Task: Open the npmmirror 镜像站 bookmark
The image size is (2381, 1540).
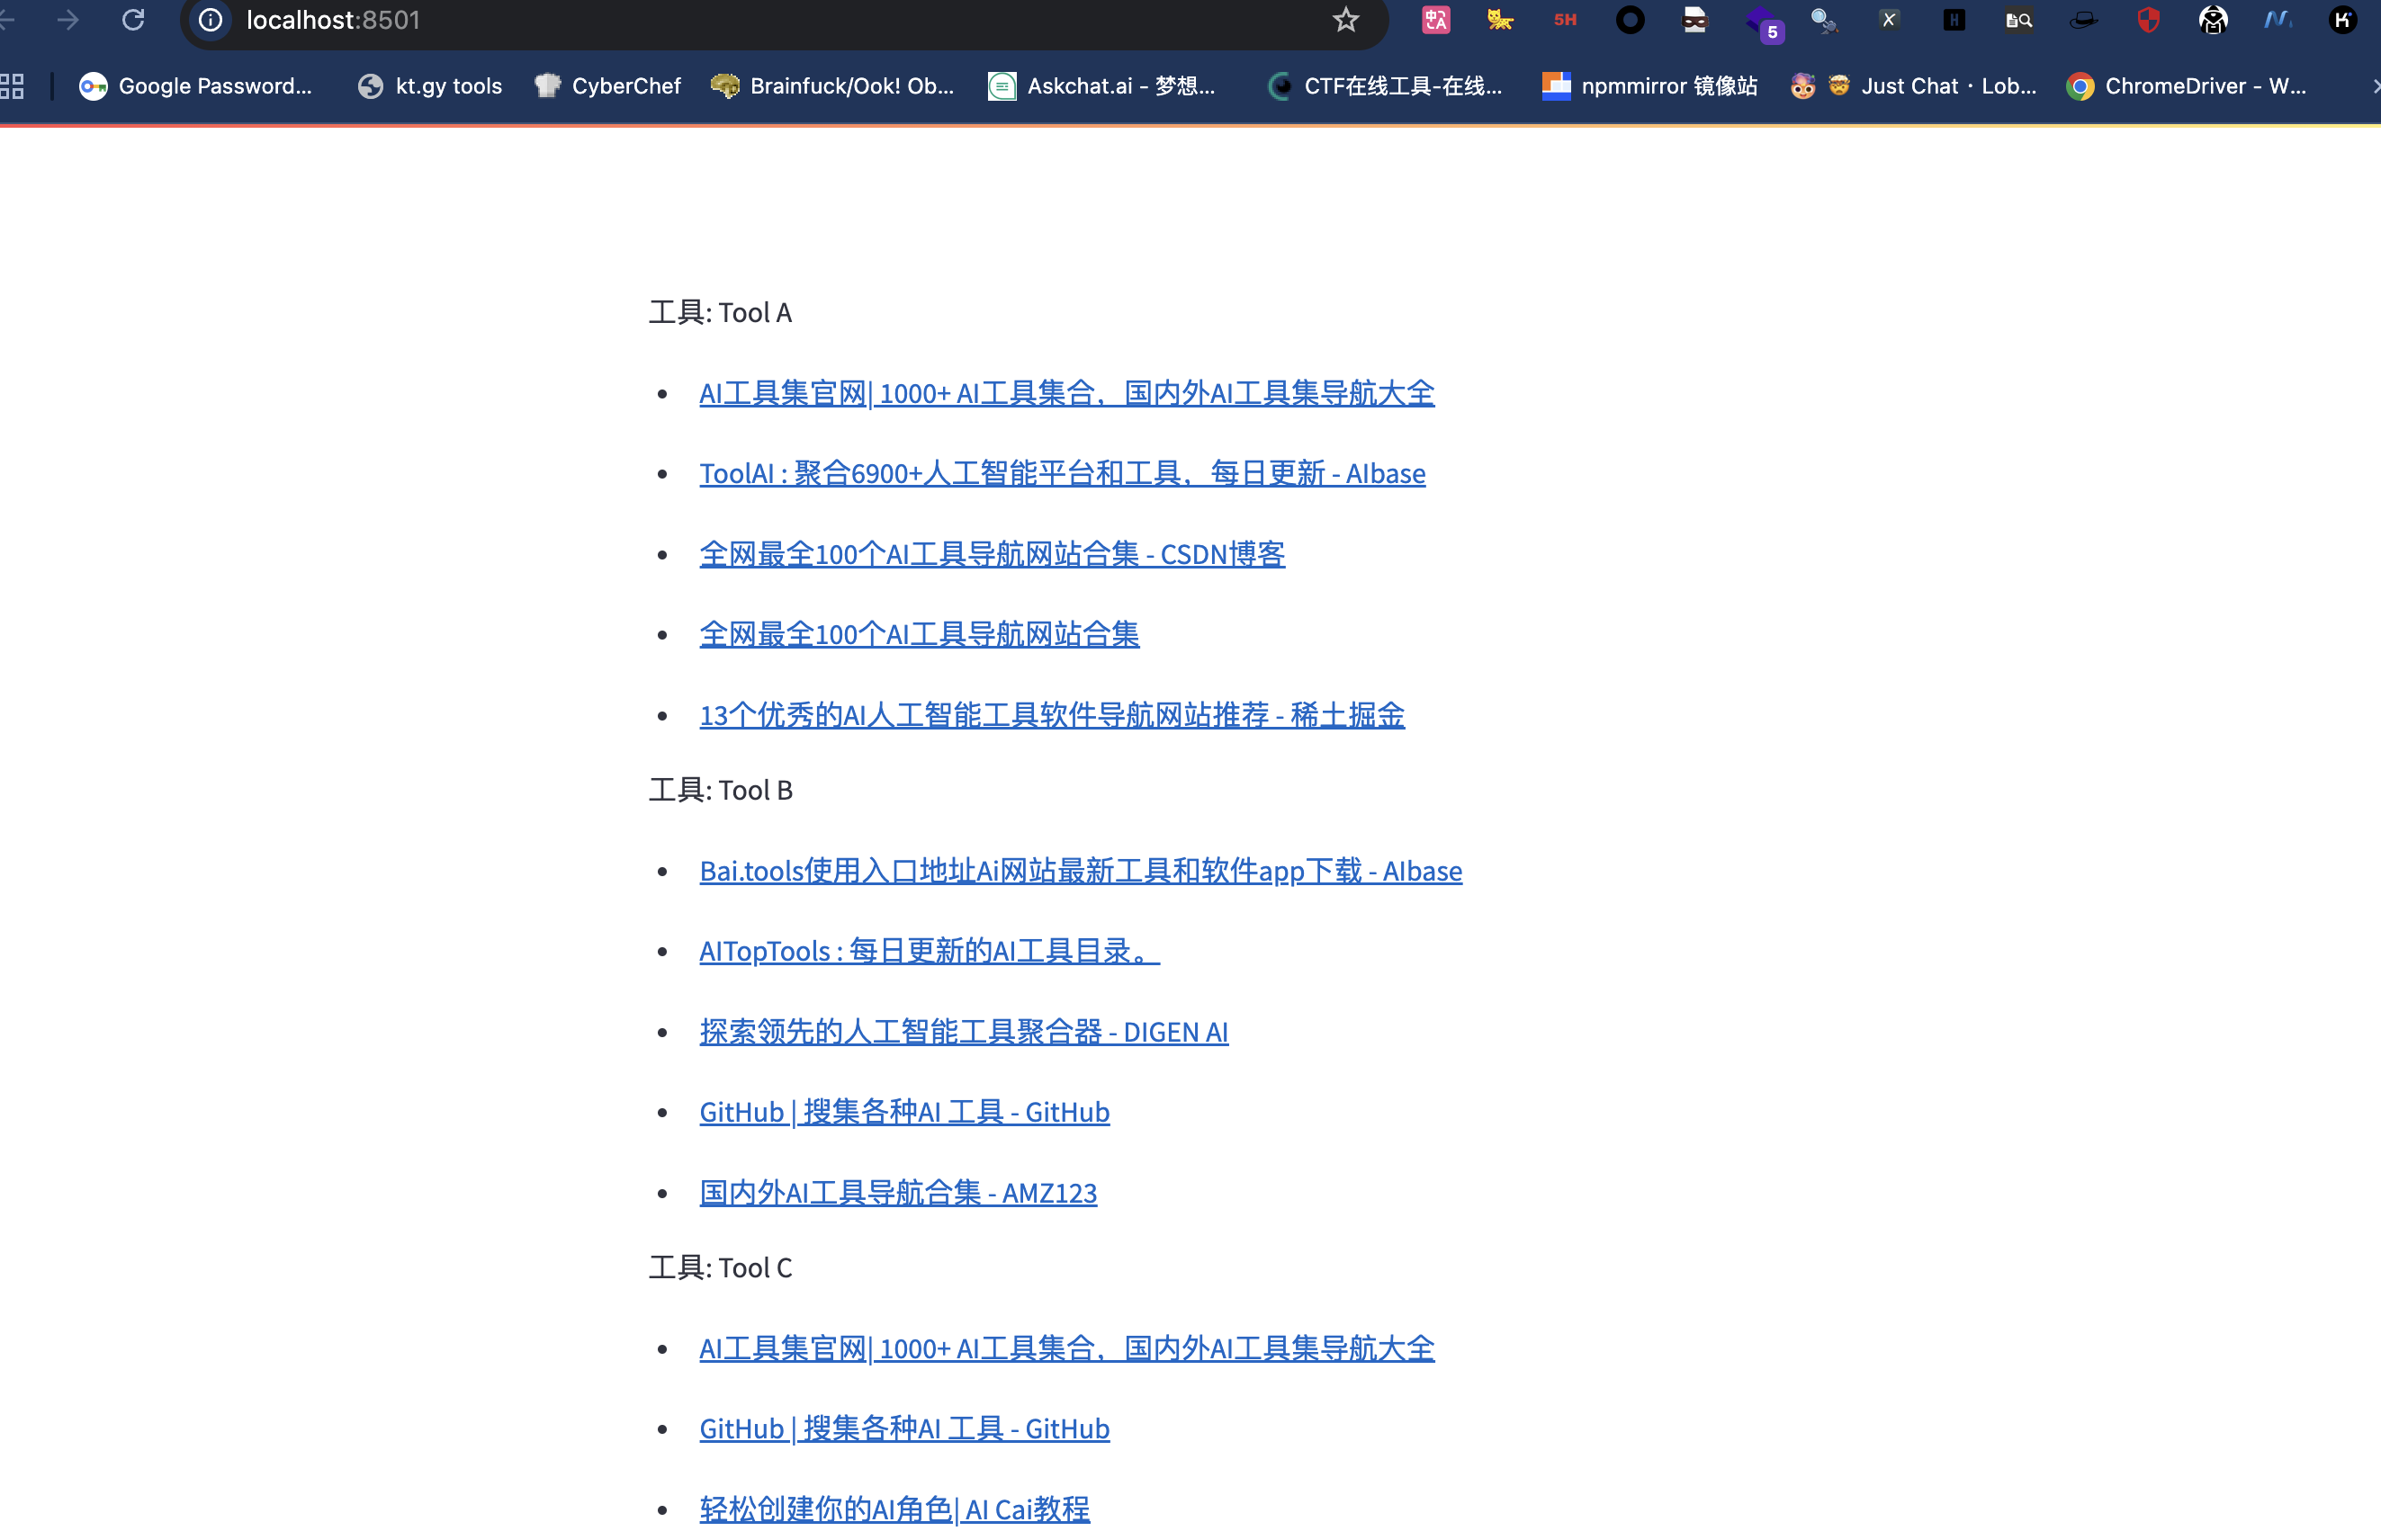Action: click(x=1649, y=86)
